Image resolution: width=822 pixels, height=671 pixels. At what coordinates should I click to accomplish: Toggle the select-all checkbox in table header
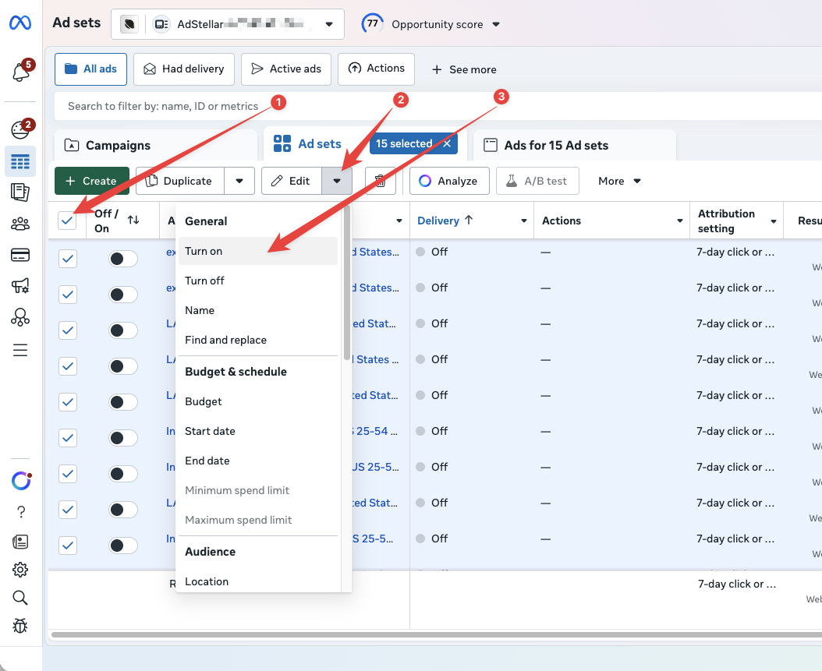click(67, 221)
